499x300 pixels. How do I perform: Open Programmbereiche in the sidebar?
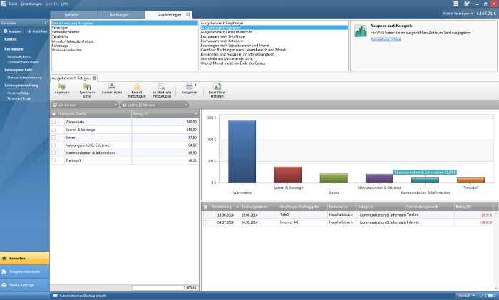tap(25, 272)
